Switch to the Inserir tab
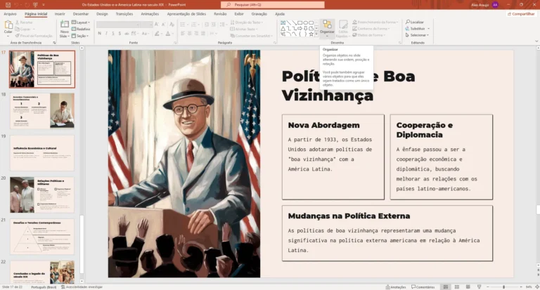This screenshot has height=290, width=540. pyautogui.click(x=60, y=14)
